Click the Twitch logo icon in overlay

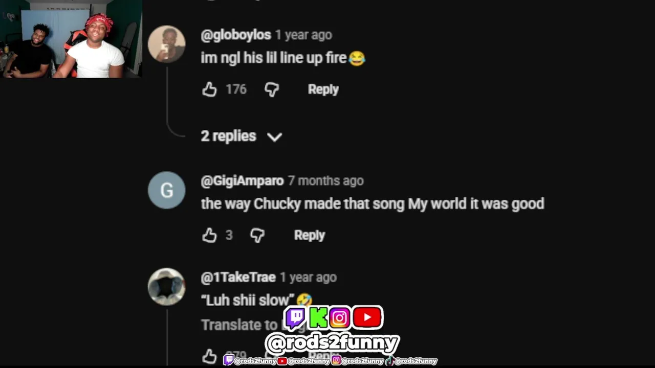(295, 318)
